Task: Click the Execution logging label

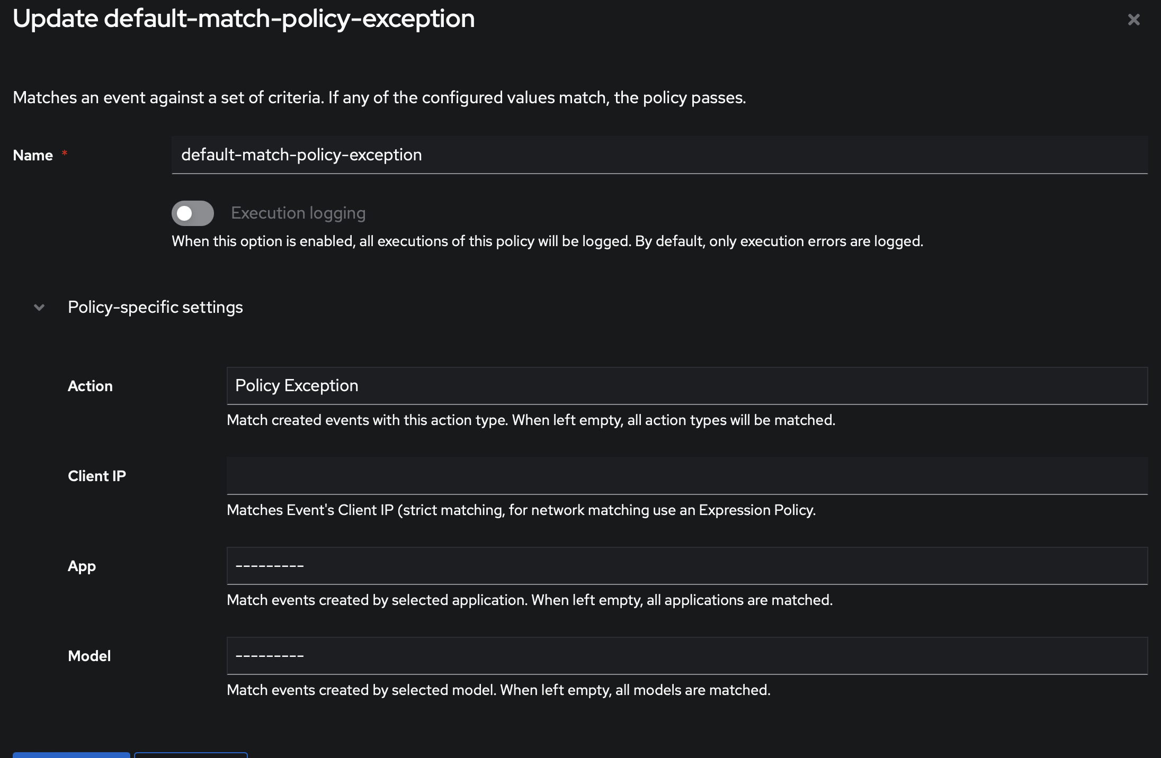Action: pyautogui.click(x=298, y=213)
